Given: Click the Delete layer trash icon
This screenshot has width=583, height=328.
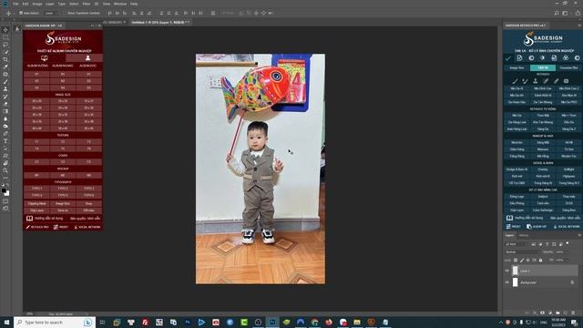Looking at the screenshot, I should tap(573, 313).
